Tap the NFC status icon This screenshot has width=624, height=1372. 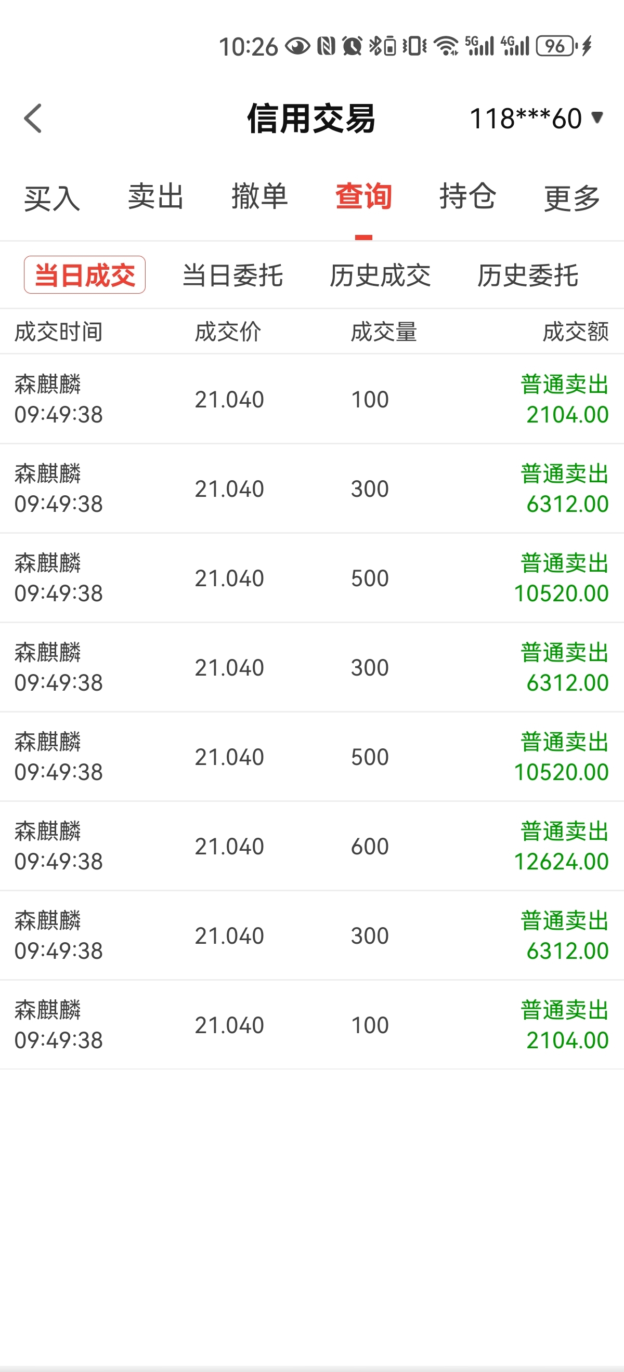(x=326, y=46)
